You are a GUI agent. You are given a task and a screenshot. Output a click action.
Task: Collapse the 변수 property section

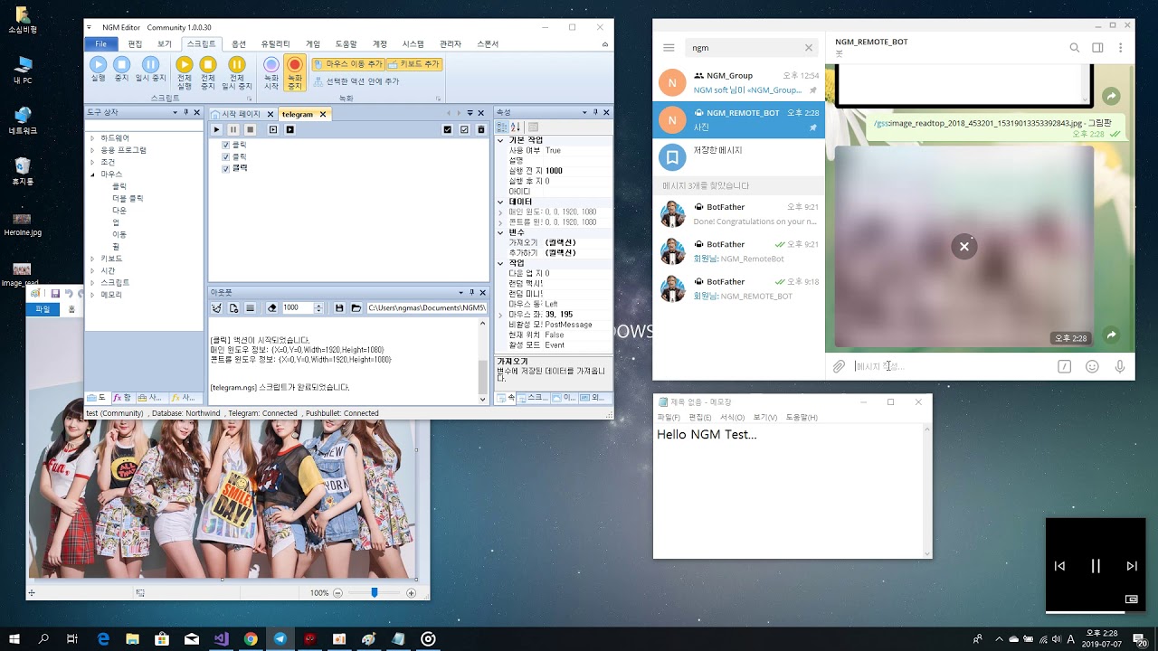point(500,232)
